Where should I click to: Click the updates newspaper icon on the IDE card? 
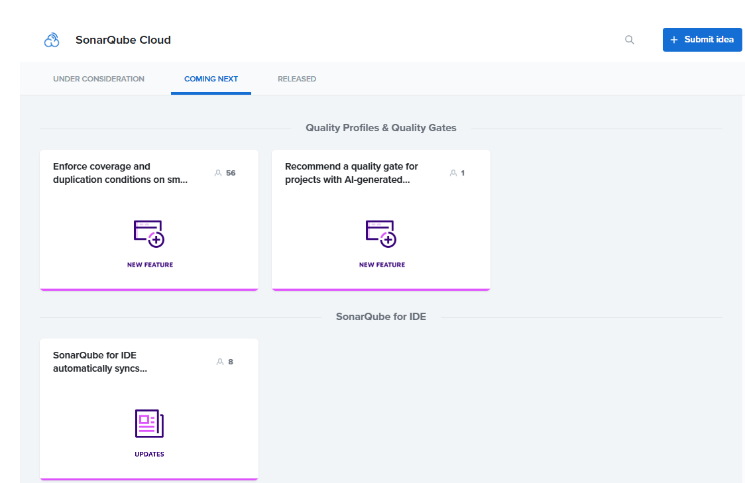(149, 423)
